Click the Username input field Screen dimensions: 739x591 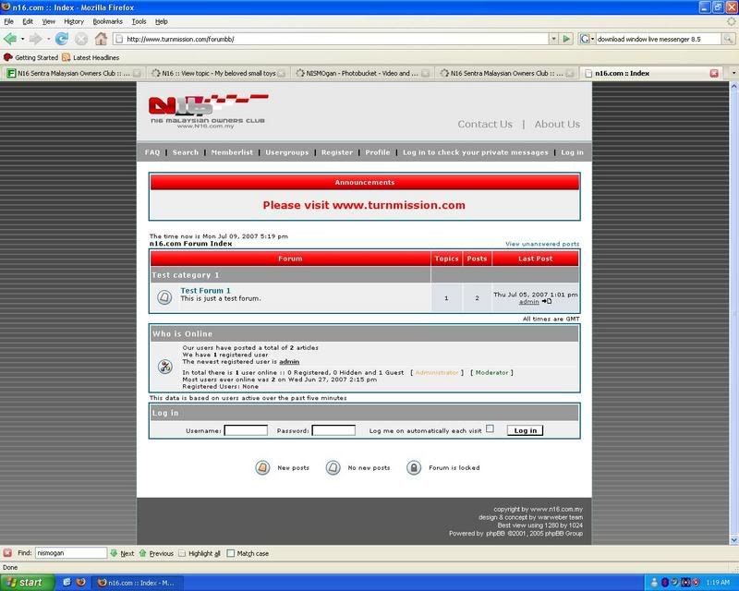click(x=246, y=430)
